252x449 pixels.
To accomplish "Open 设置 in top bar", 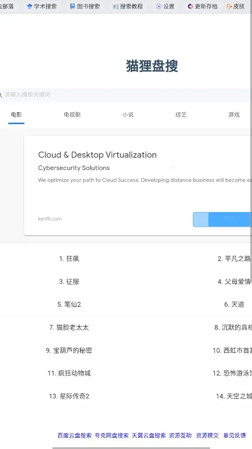I will pyautogui.click(x=165, y=6).
